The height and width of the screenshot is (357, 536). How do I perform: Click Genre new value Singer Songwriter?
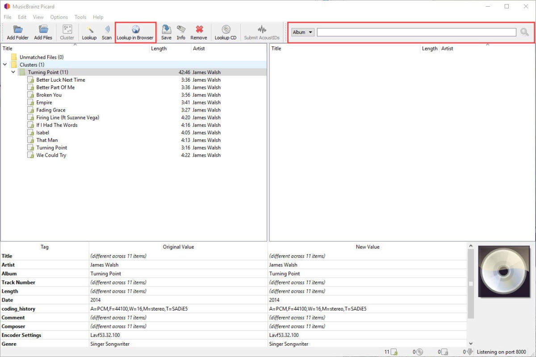point(289,344)
